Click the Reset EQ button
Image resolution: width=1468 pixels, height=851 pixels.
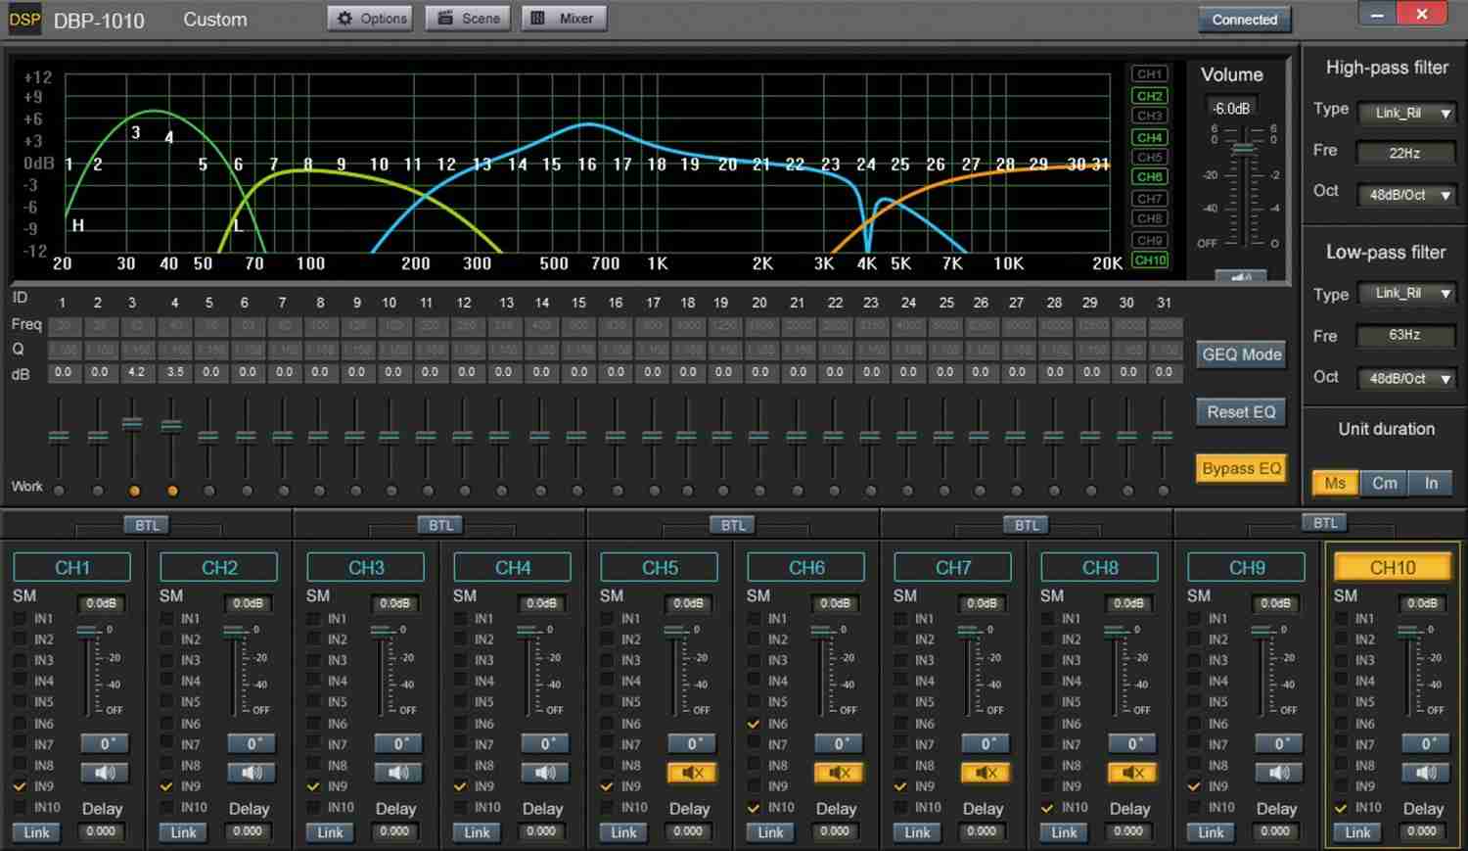[x=1241, y=412]
